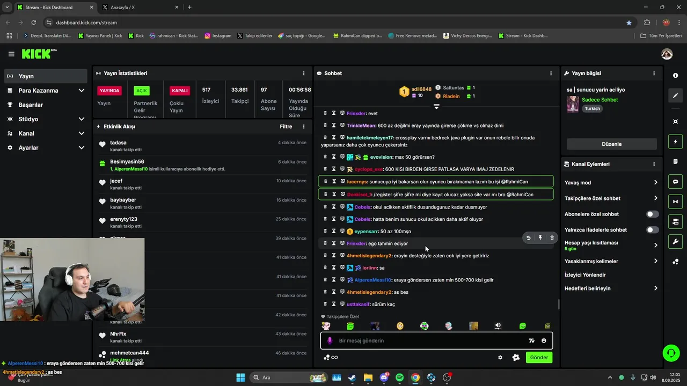Click the purple microphone icon in chat input
Screen dimensions: 687x386
click(330, 340)
